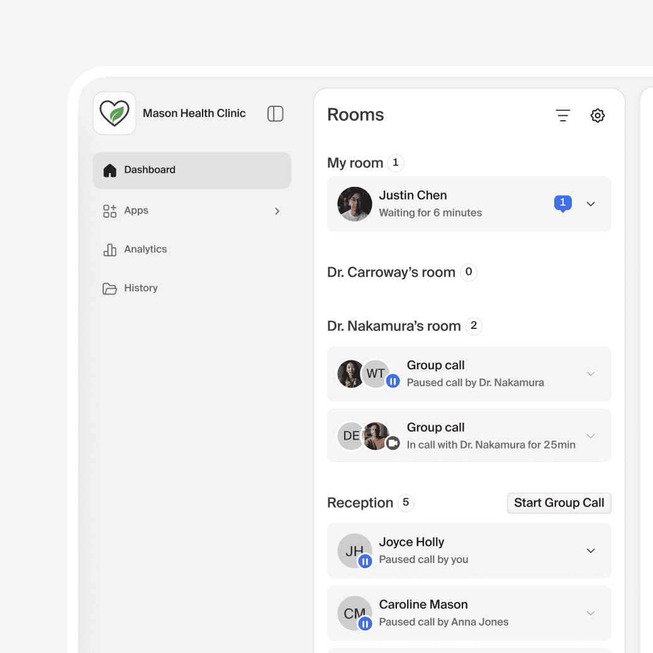Expand Joyce Holly's row chevron
Viewport: 653px width, 653px height.
click(591, 551)
